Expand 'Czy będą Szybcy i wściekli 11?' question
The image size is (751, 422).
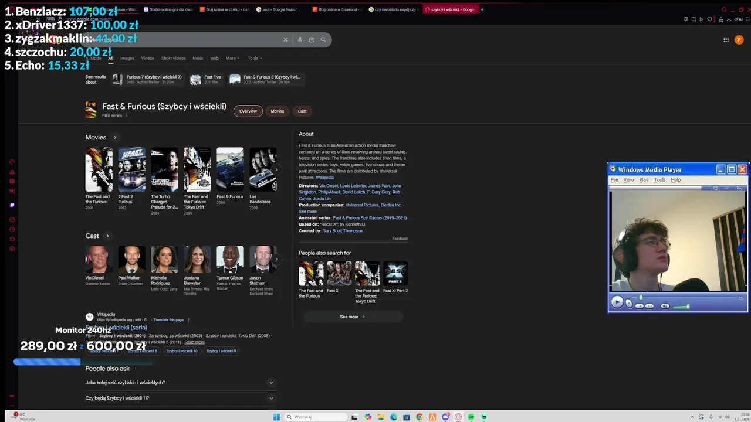pyautogui.click(x=181, y=398)
